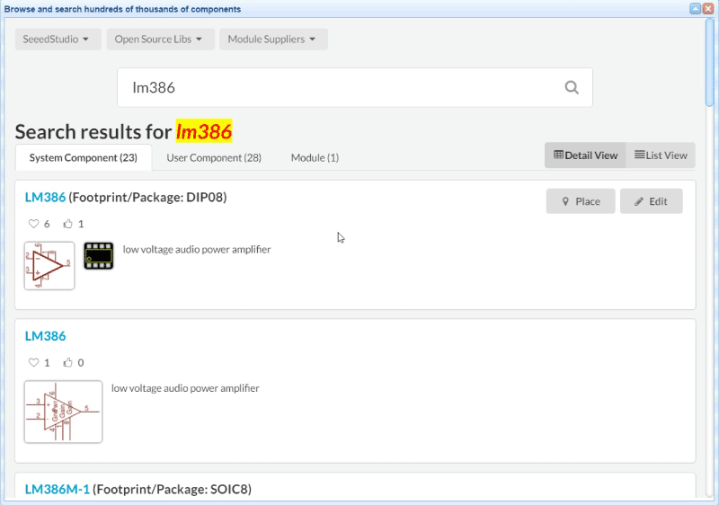Open LM386 DIP08 schematic symbol thumbnail
This screenshot has width=719, height=505.
pos(49,266)
